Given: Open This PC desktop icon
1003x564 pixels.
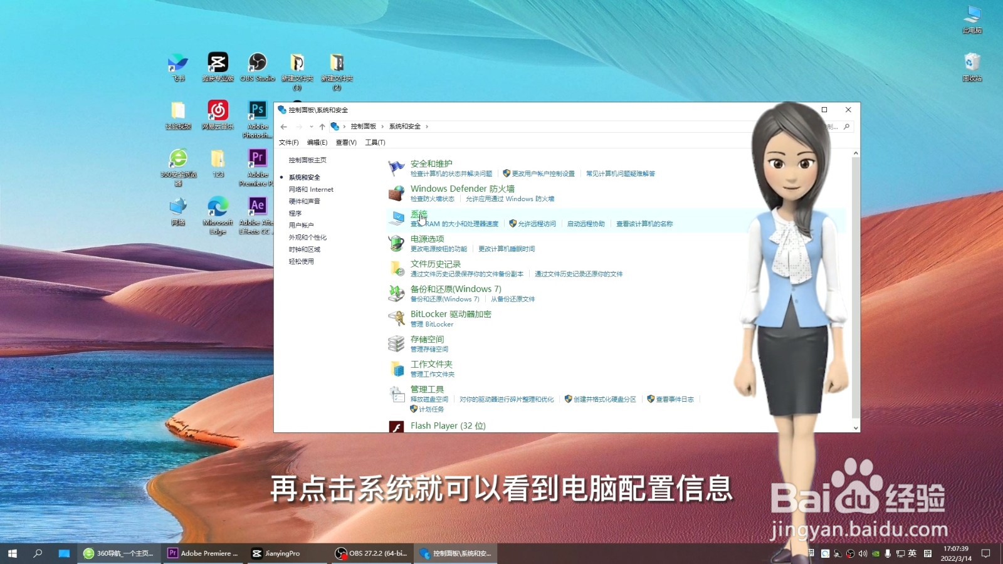Looking at the screenshot, I should tap(972, 19).
